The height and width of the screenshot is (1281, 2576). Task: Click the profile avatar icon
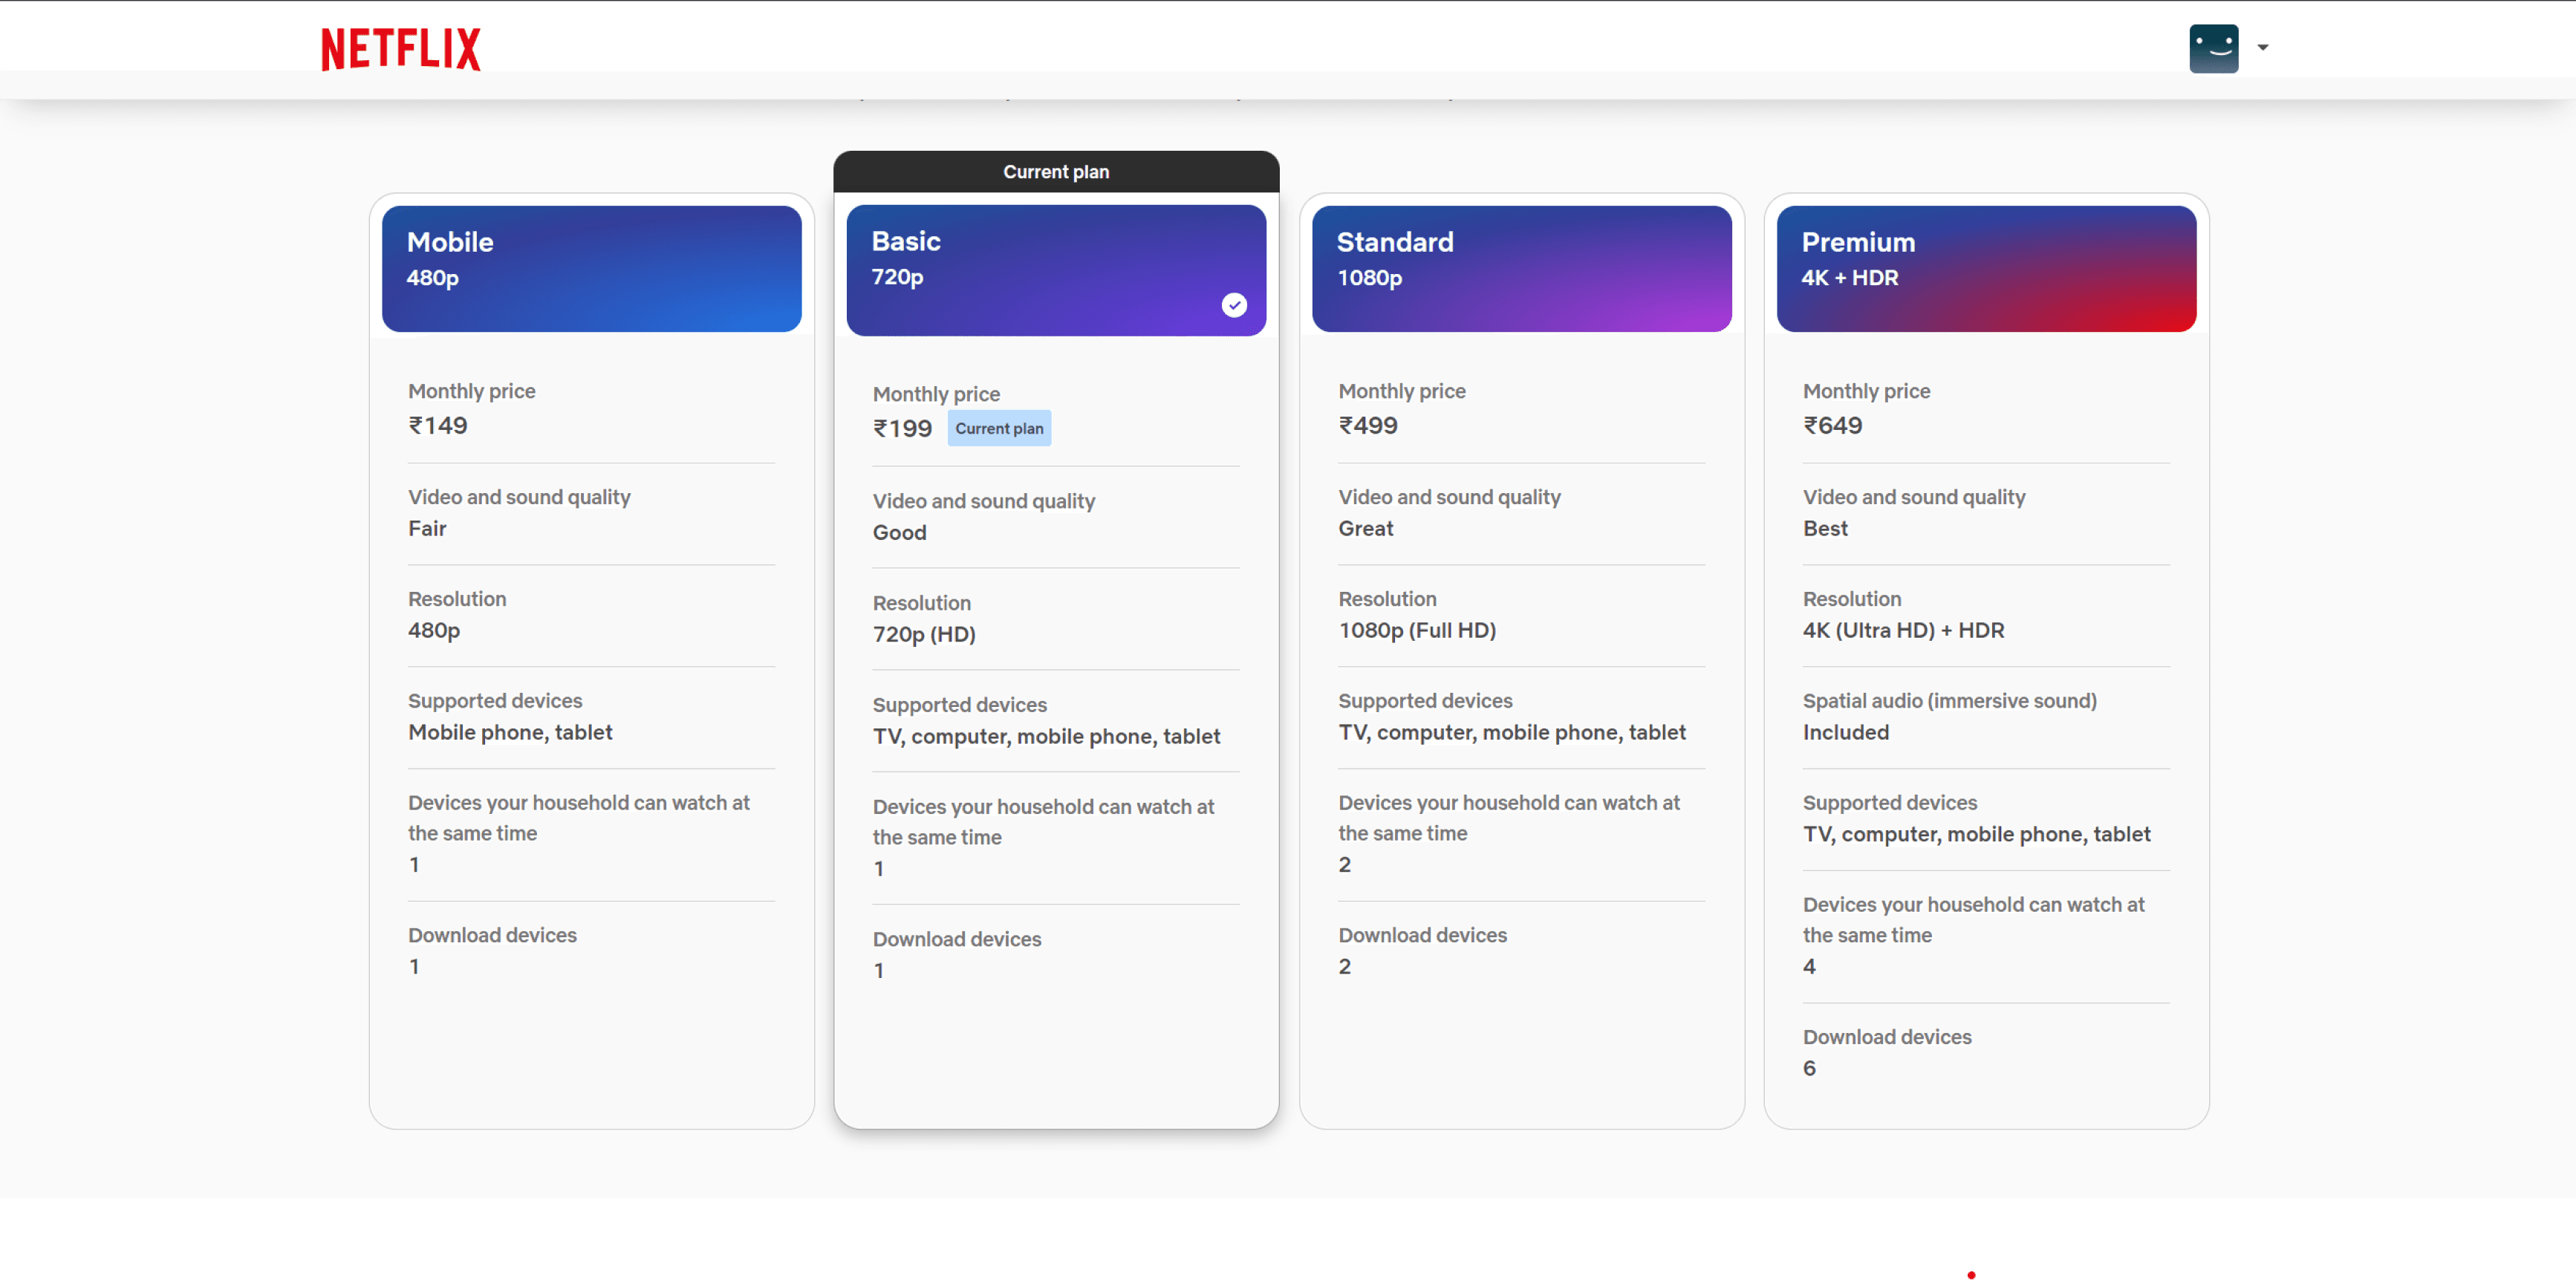pyautogui.click(x=2213, y=48)
